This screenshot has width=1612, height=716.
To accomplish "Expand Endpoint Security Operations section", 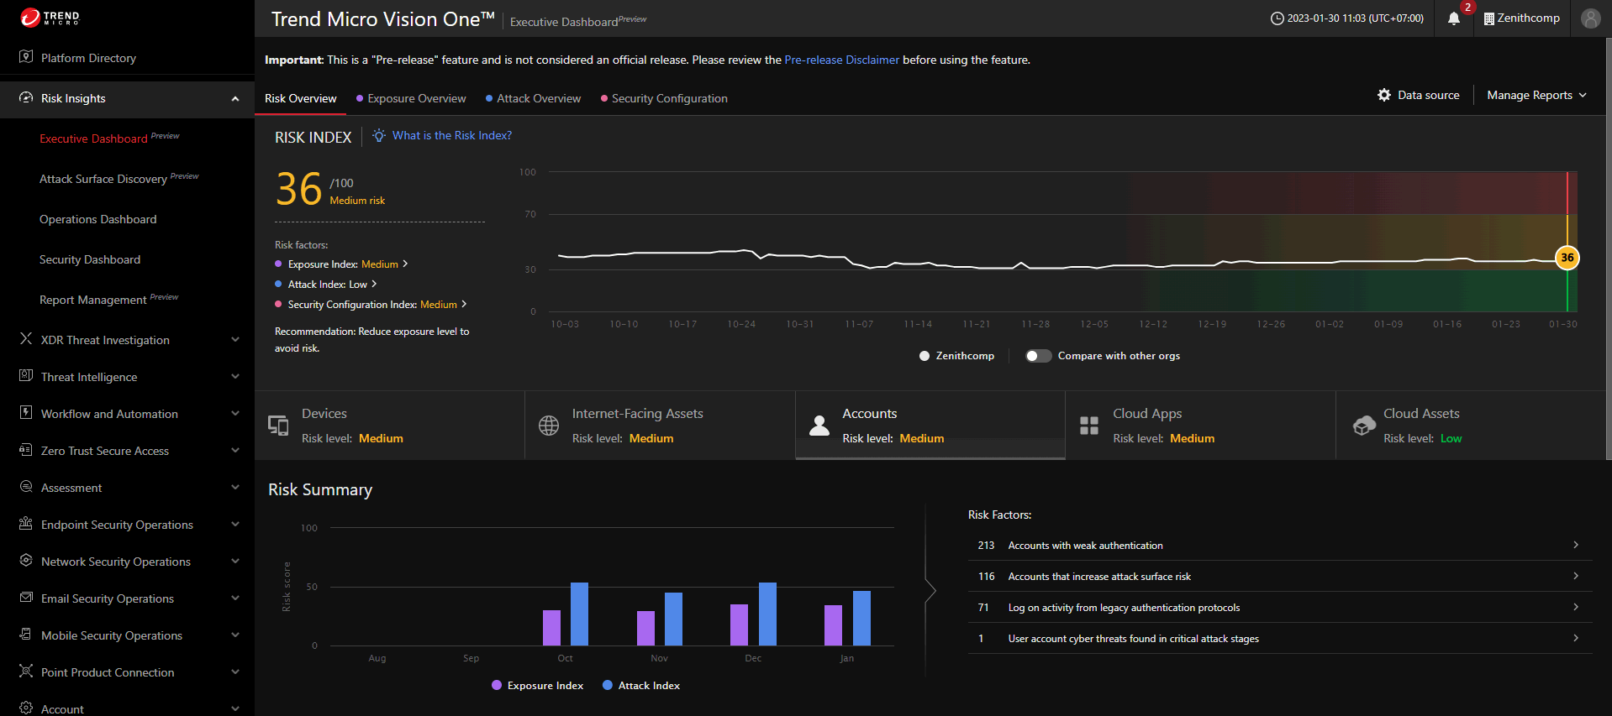I will [x=235, y=524].
